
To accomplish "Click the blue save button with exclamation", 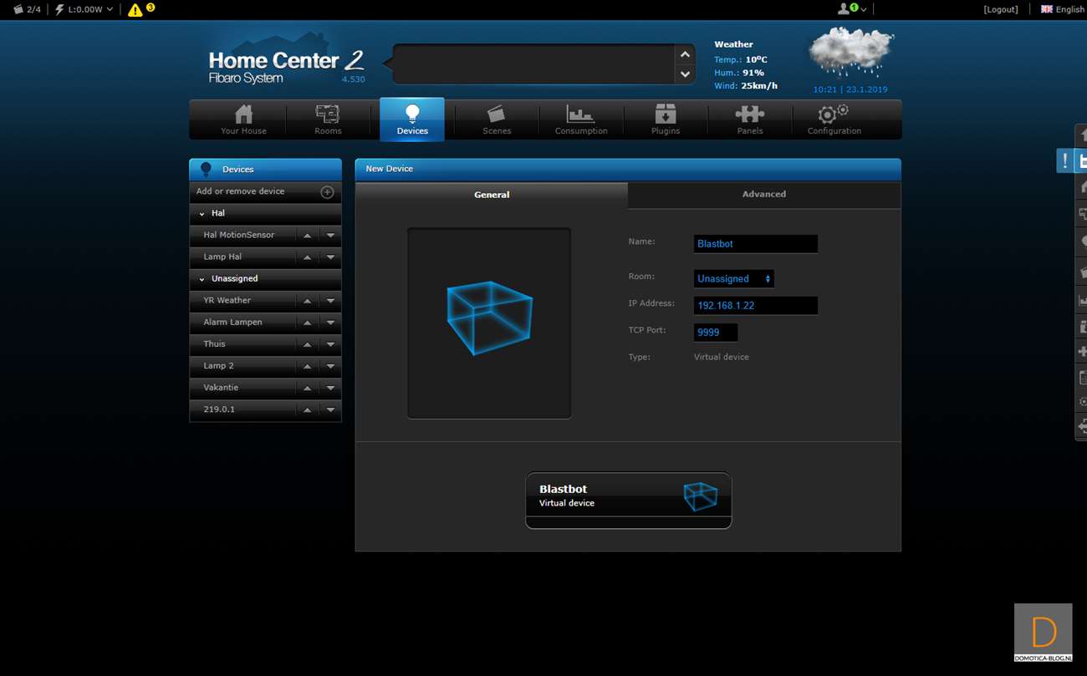I will pyautogui.click(x=1072, y=161).
